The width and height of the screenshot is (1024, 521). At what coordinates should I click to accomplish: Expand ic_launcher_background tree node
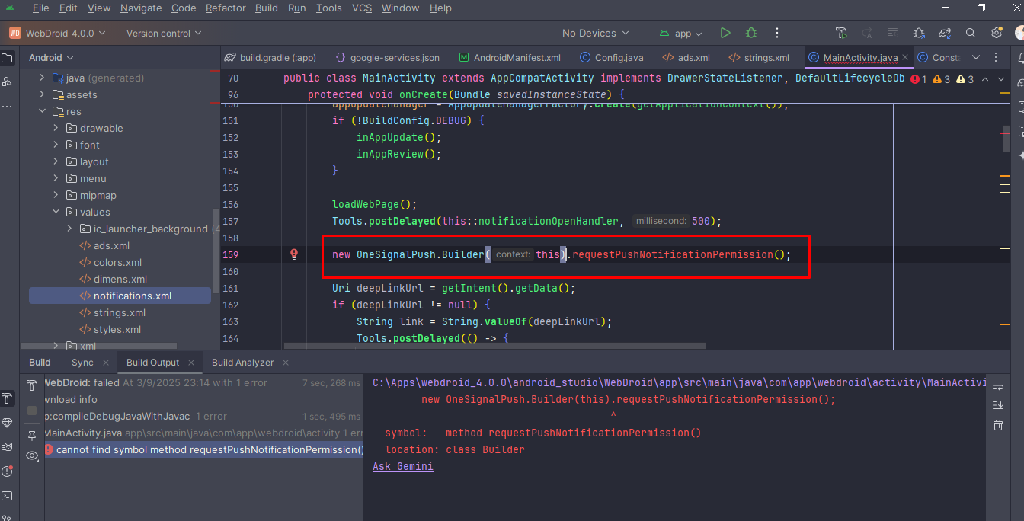pyautogui.click(x=69, y=229)
